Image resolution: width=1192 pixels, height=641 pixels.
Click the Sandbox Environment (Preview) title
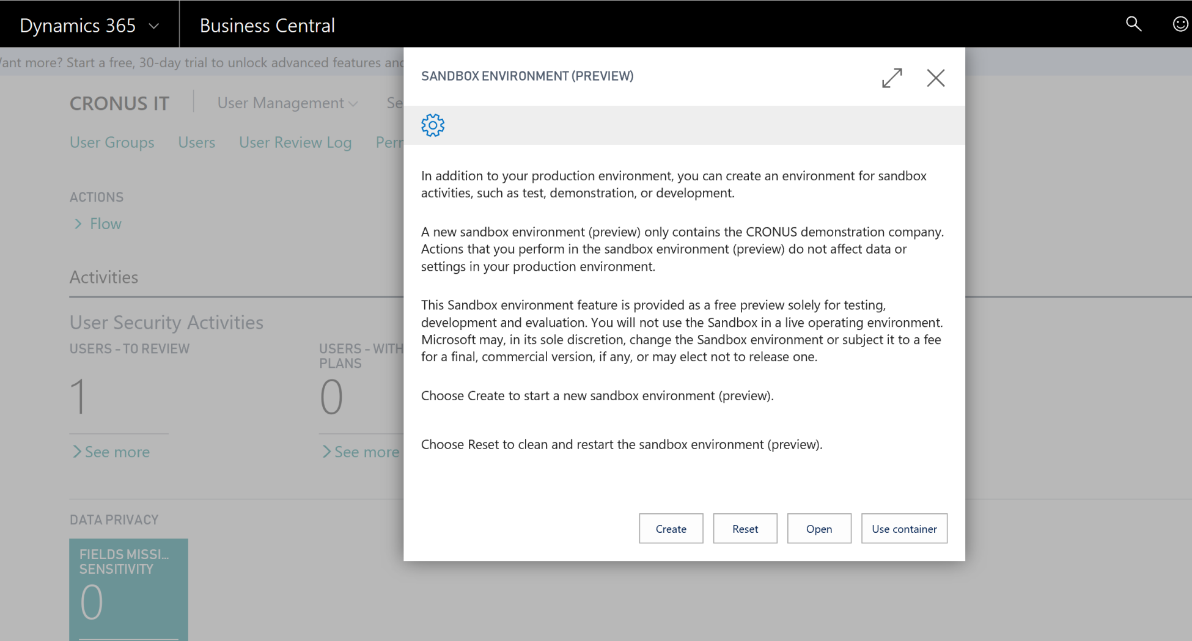tap(527, 76)
